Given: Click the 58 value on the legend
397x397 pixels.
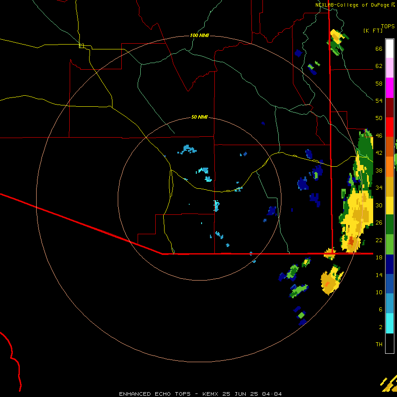Looking at the screenshot, I should pyautogui.click(x=379, y=83).
